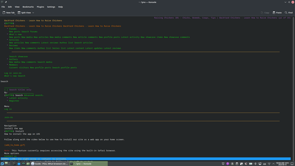The image size is (295, 166).
Task: Open the Edit menu
Action: pos(10,7)
